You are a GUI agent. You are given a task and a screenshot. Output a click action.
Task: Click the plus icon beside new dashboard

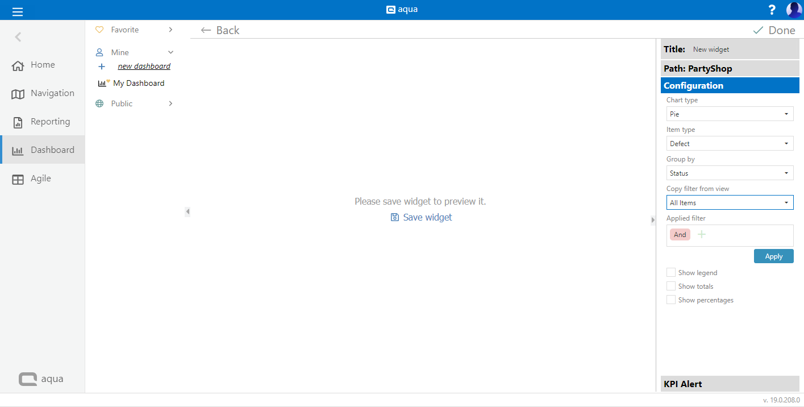tap(102, 67)
